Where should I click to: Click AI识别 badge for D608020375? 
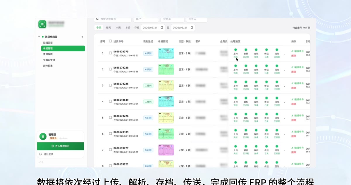[x=148, y=53]
